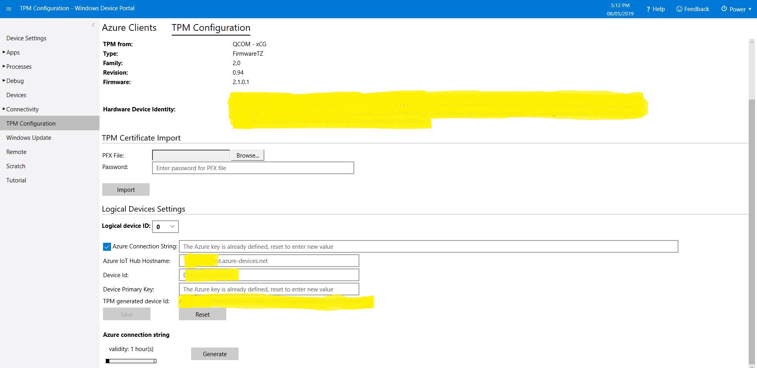Switch to the Azure Clients tab
Screen dimensions: 757x368
click(x=129, y=28)
